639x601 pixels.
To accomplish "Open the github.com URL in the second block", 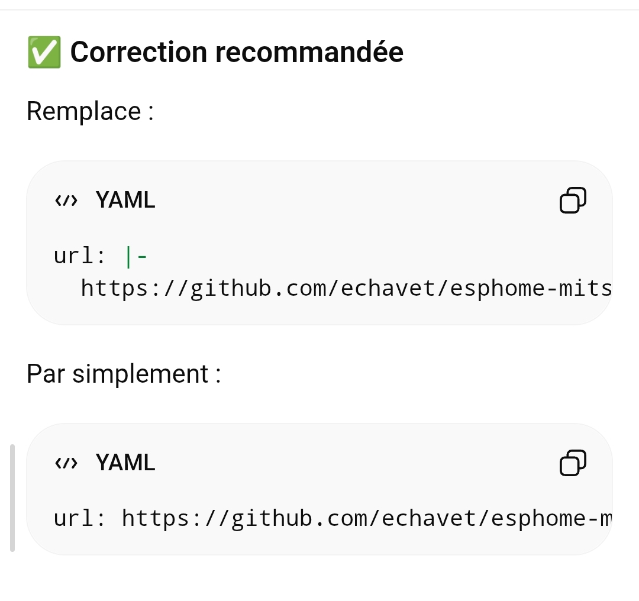I will [x=366, y=518].
